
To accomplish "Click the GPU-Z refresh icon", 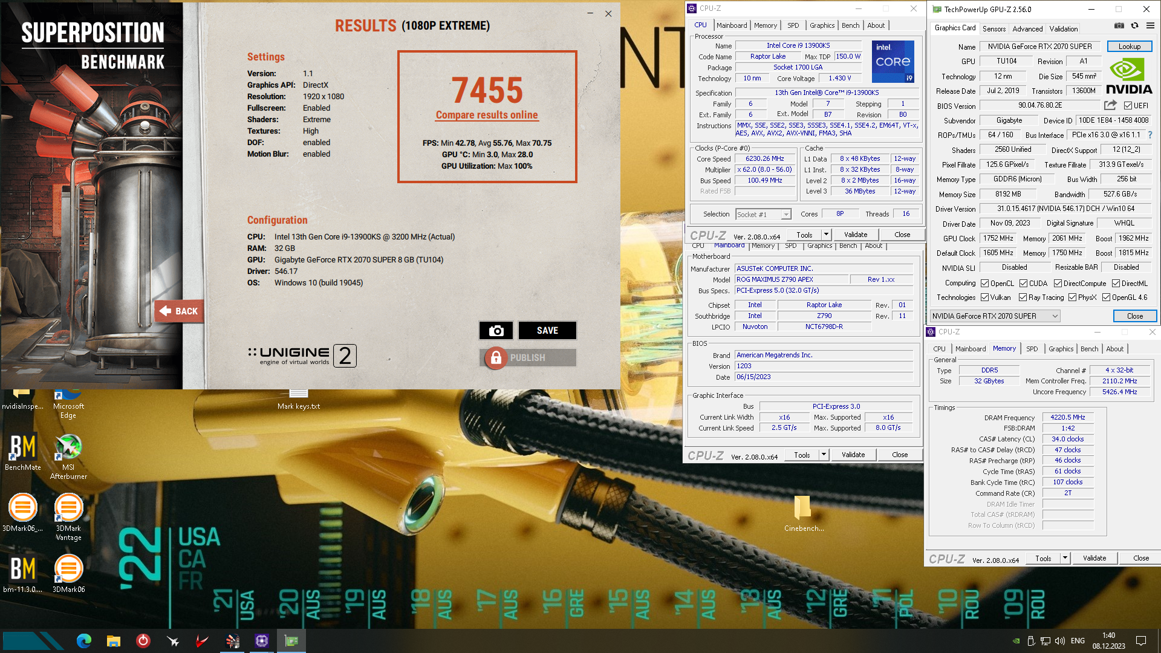I will 1134,26.
